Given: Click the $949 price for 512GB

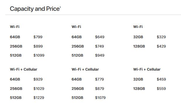Looking at the screenshot, I should point(100,55).
